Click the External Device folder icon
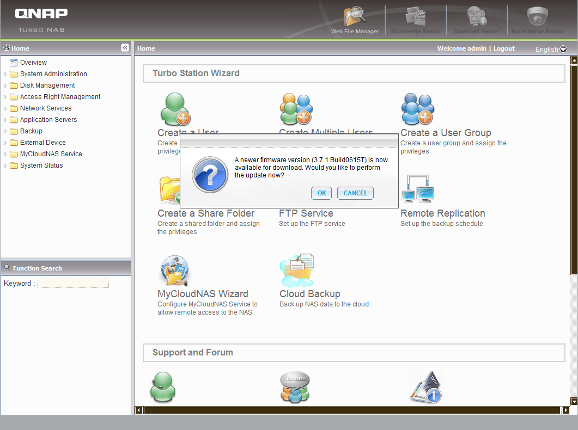The width and height of the screenshot is (578, 430). [x=14, y=143]
